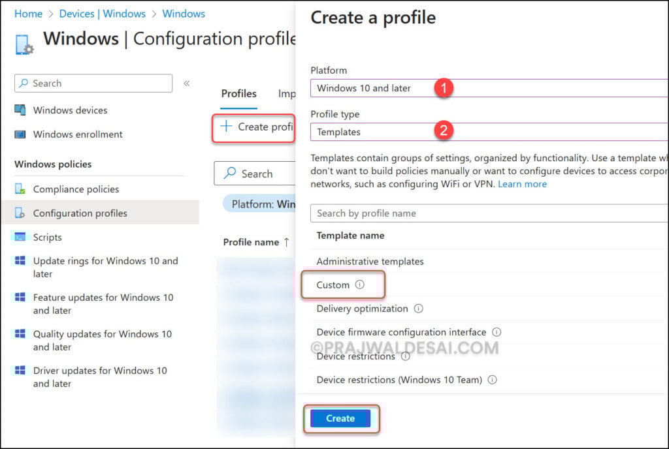
Task: Click the plus icon on Create profile
Action: (x=225, y=126)
